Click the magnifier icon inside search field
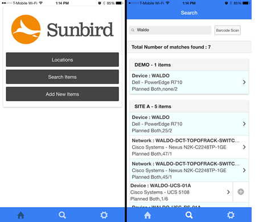 (x=133, y=30)
